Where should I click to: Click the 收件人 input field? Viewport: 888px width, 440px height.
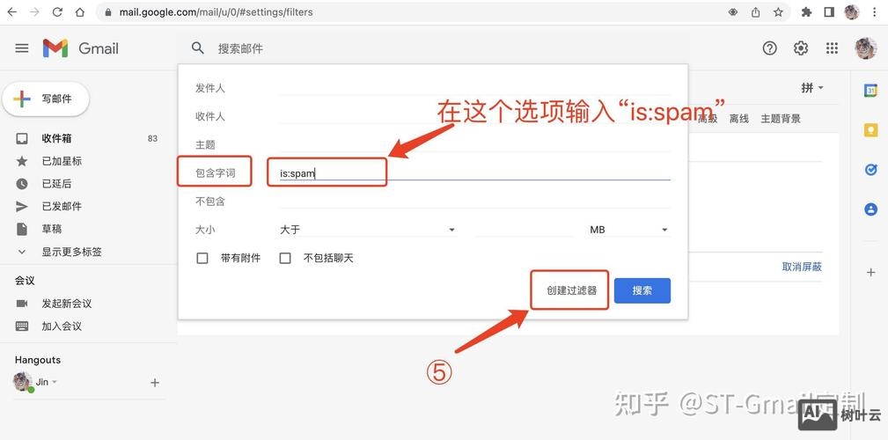click(474, 116)
